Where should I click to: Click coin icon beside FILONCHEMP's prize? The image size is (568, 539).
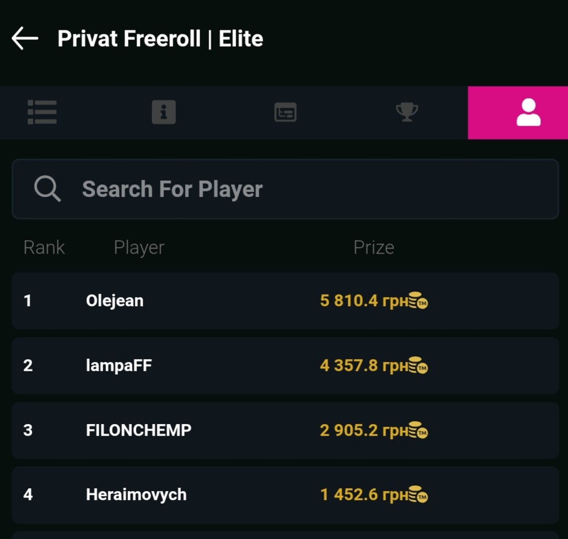[x=418, y=430]
